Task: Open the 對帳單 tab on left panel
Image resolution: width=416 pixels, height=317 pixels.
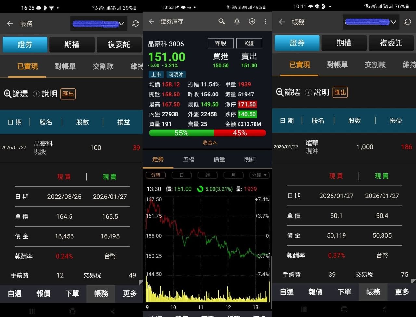Action: pyautogui.click(x=65, y=66)
